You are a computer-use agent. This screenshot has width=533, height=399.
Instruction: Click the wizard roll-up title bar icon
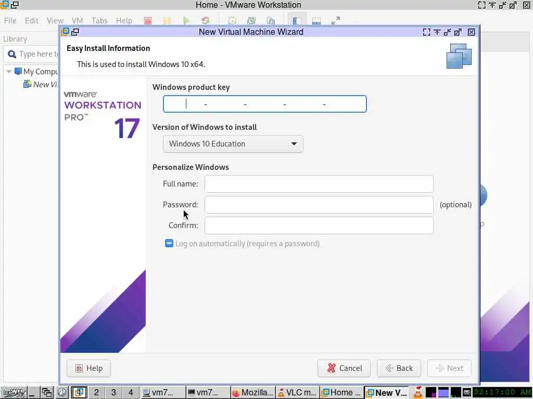coord(437,32)
